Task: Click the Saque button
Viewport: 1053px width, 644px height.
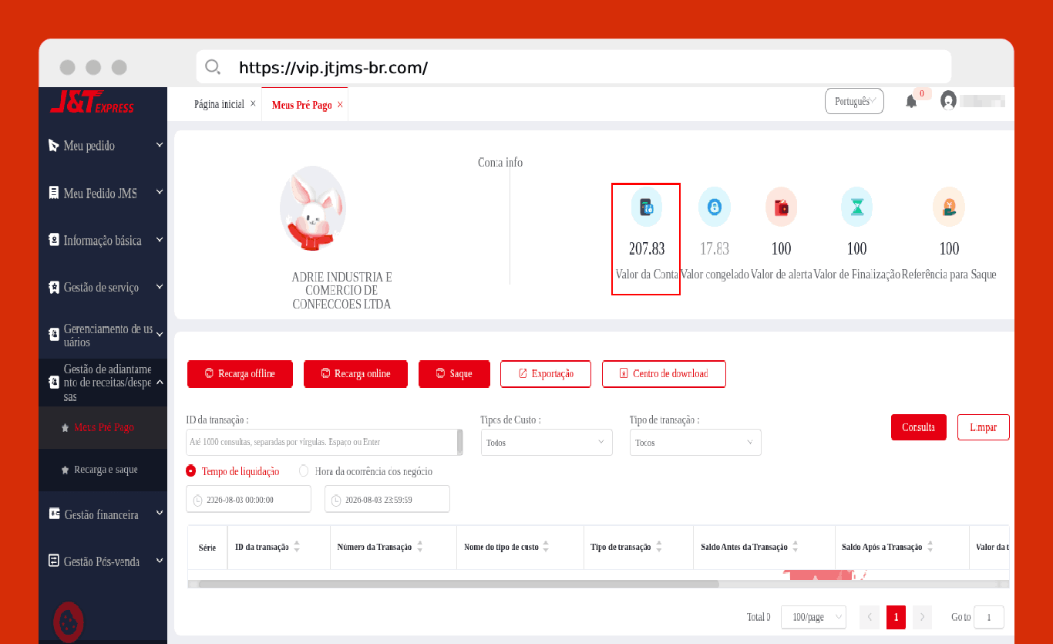Action: [x=455, y=373]
